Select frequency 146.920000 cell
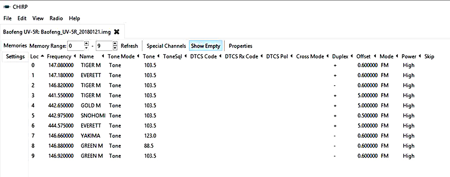 tap(61, 156)
